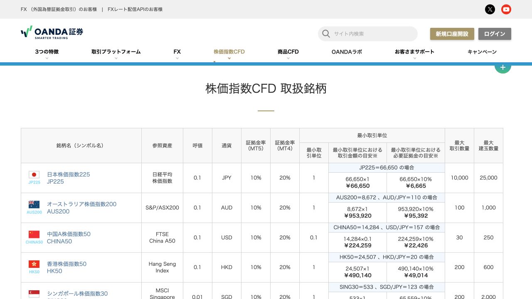532x299 pixels.
Task: Open the シンガポール株価指数30 link
Action: point(77,294)
